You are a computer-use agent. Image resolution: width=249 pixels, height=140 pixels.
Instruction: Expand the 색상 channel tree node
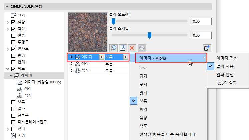[x=8, y=22]
